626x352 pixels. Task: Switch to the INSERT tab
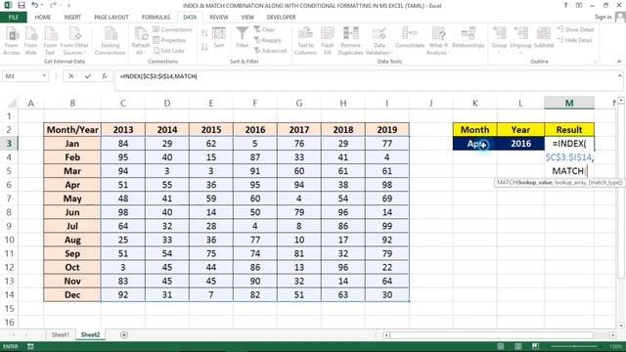72,18
